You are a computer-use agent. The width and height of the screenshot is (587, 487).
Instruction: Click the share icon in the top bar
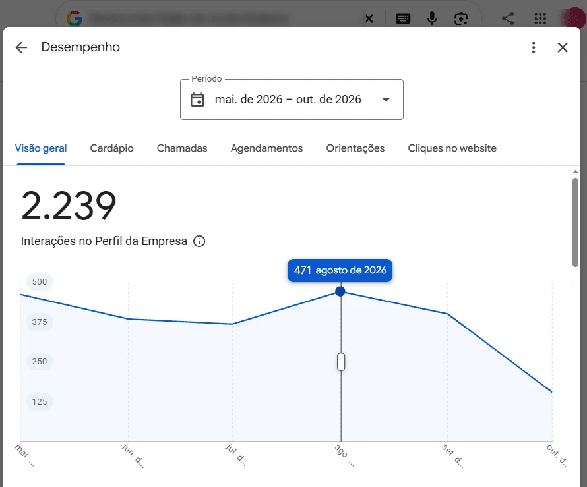(x=508, y=18)
